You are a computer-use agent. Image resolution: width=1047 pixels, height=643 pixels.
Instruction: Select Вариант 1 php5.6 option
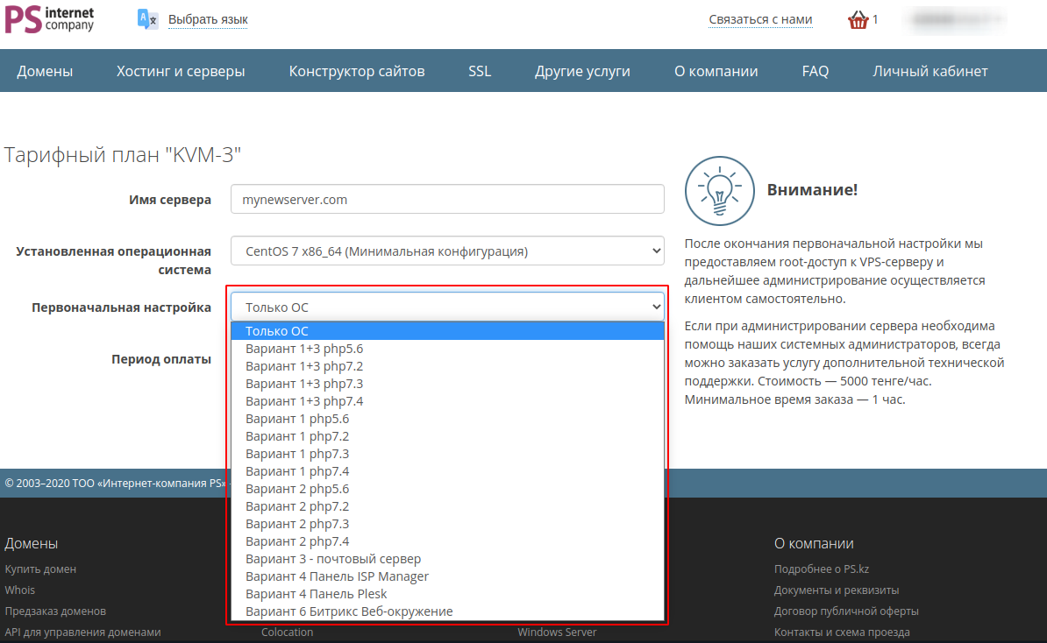447,419
